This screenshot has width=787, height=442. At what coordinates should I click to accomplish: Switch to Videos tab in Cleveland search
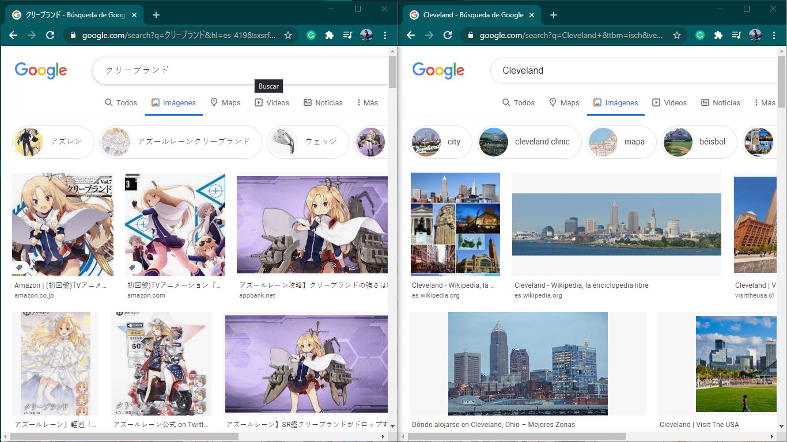(x=669, y=102)
